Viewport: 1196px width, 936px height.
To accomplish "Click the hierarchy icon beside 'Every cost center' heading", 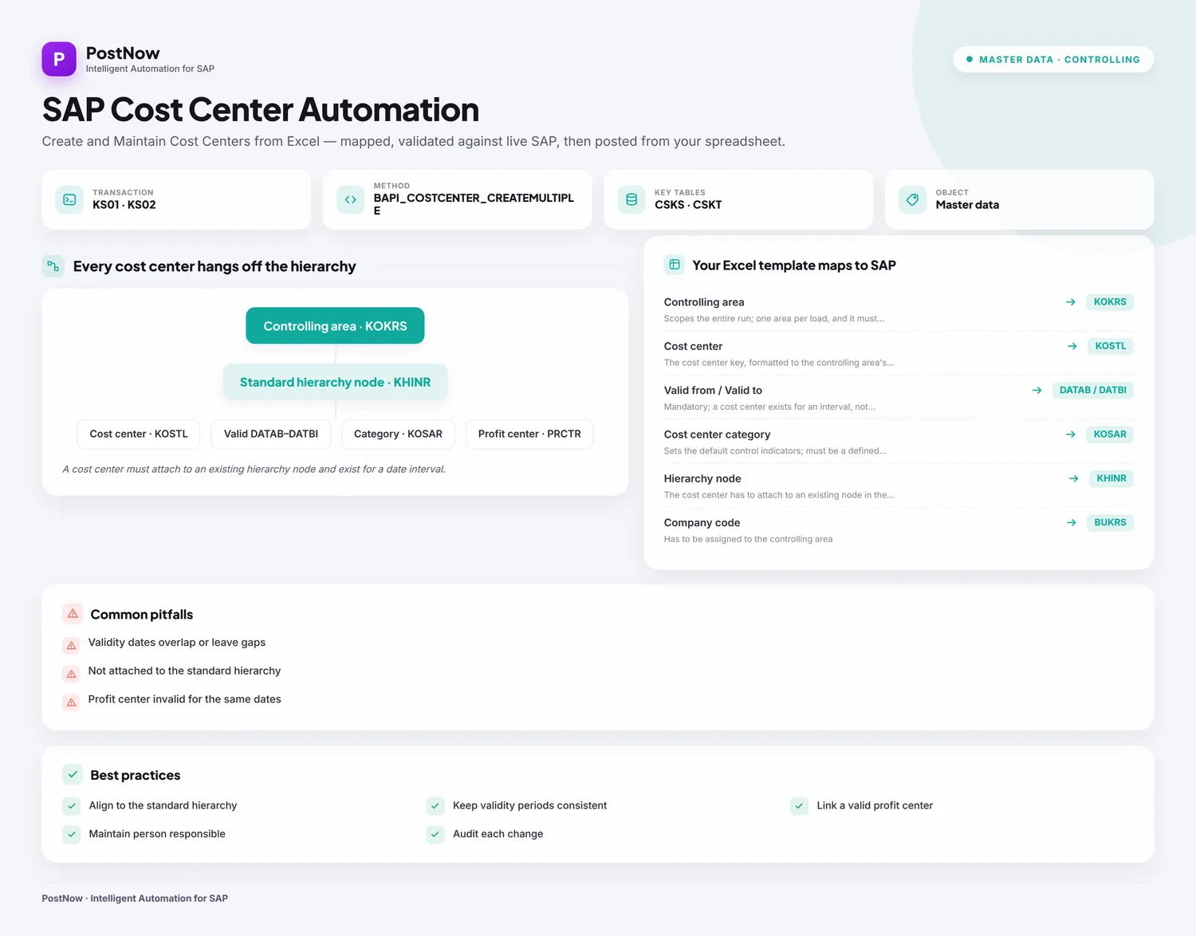I will [53, 266].
